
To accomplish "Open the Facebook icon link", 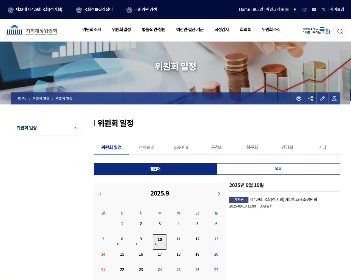I will point(295,10).
